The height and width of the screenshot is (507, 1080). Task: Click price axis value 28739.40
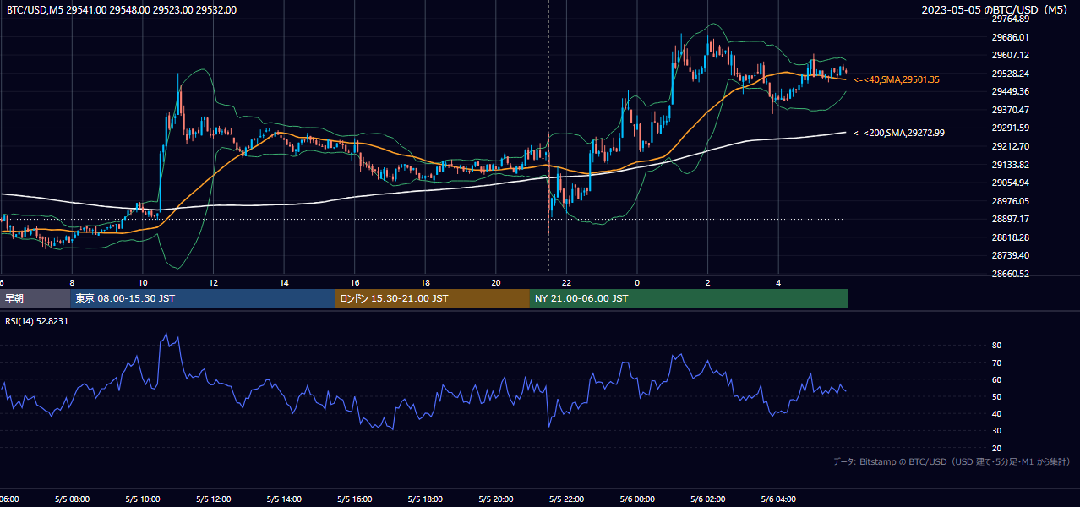click(x=1010, y=255)
